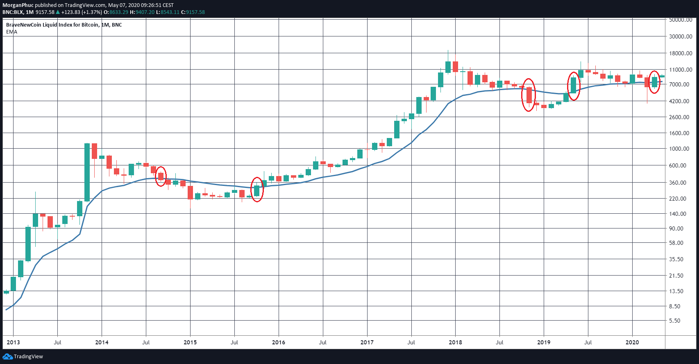Click the 2020 label on the time axis
Viewport: 699px width, 364px height.
tap(632, 342)
